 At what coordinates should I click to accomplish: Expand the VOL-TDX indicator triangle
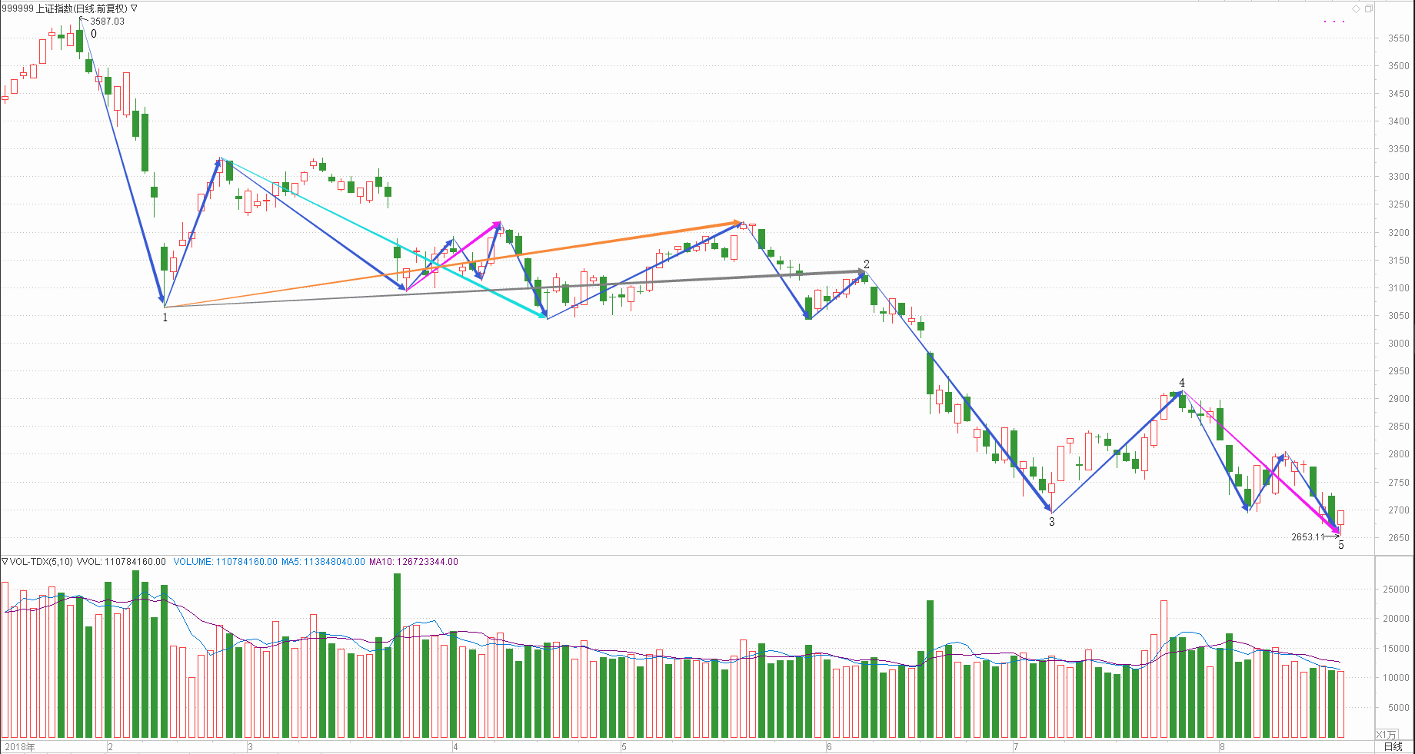[5, 562]
